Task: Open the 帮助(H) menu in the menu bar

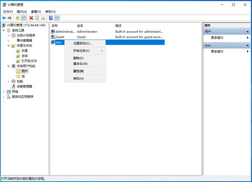Action: point(50,11)
